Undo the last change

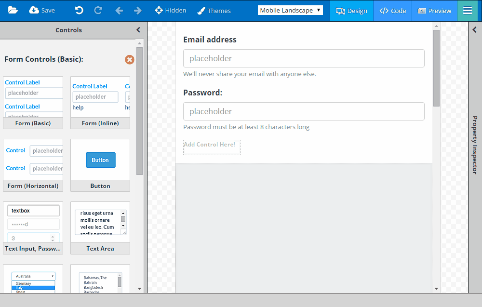coord(79,9)
